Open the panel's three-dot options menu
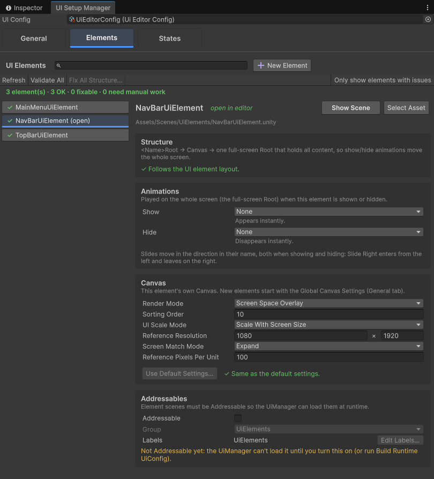This screenshot has height=479, width=434. coord(427,8)
